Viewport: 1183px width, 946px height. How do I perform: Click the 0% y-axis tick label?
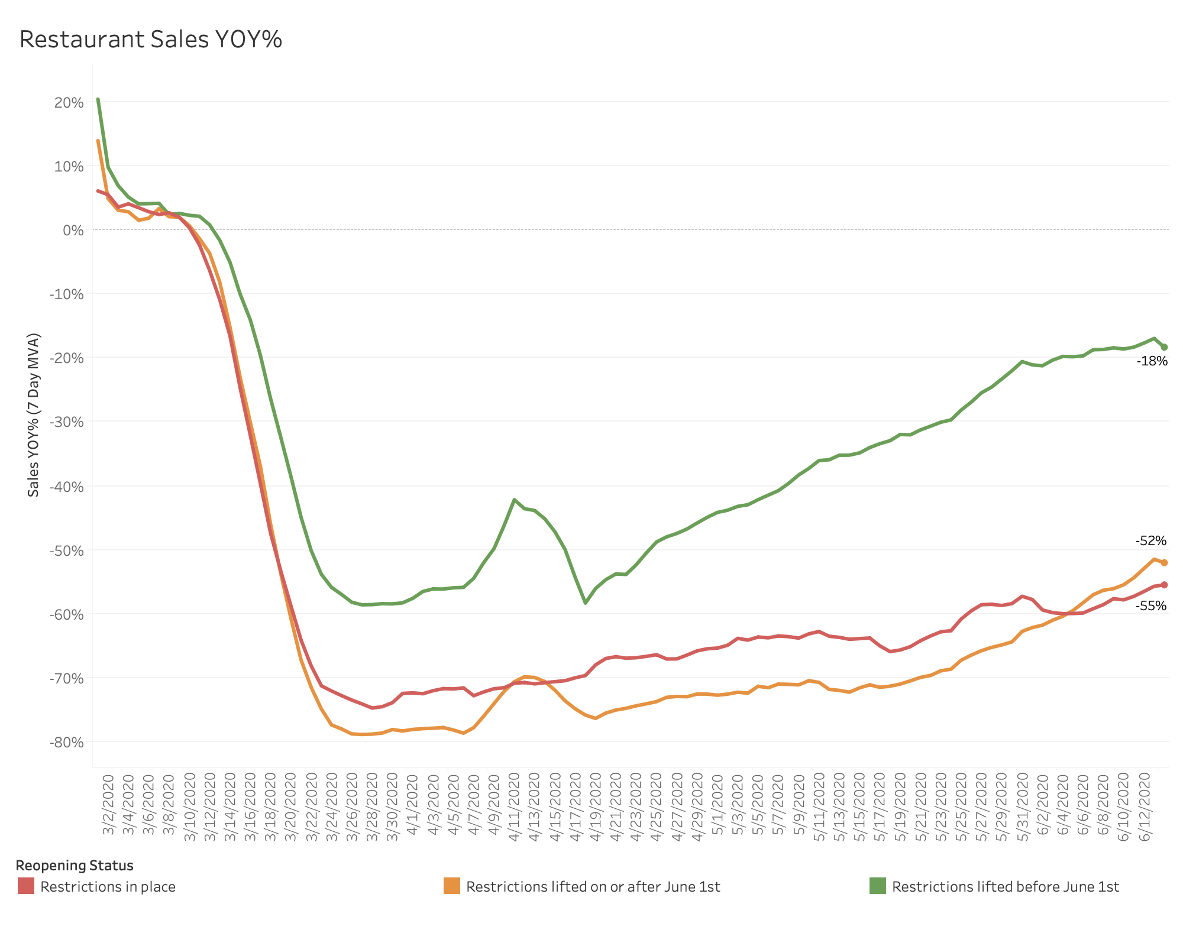pos(73,230)
